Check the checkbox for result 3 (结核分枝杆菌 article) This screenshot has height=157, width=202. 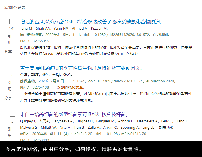click(13, 114)
